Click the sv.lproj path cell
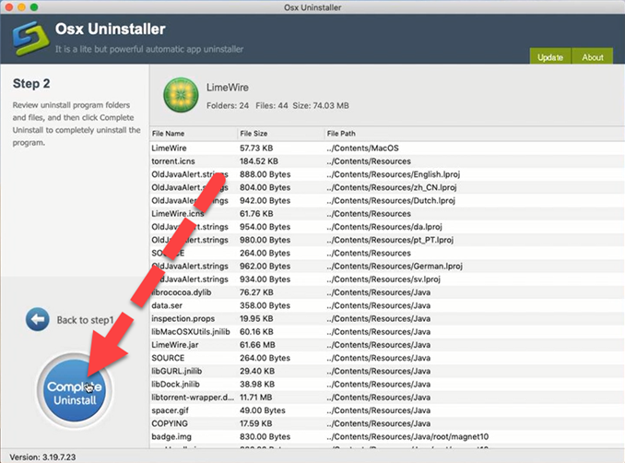The width and height of the screenshot is (625, 463). click(x=383, y=279)
